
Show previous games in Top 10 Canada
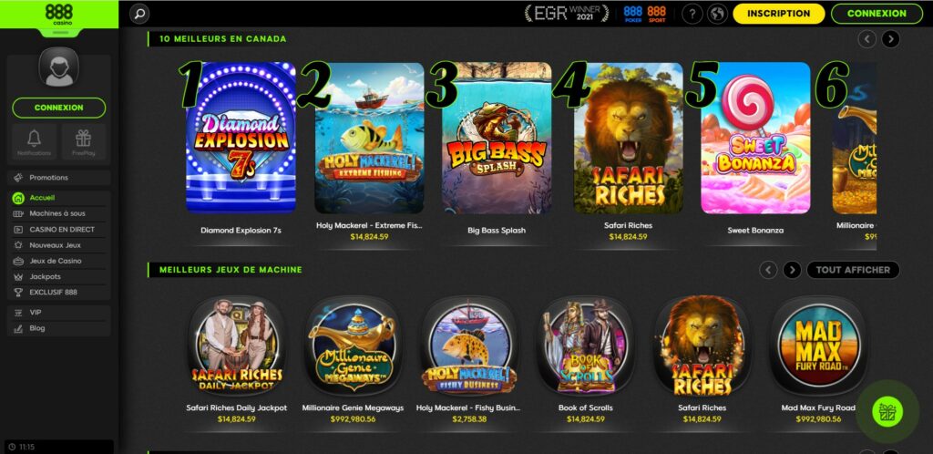pos(867,39)
